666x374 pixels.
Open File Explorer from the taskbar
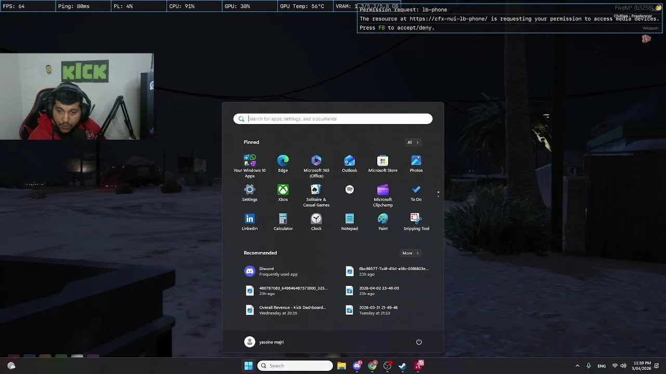341,366
